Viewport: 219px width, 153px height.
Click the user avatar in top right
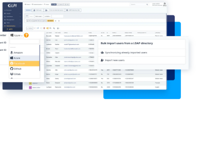click(x=165, y=5)
